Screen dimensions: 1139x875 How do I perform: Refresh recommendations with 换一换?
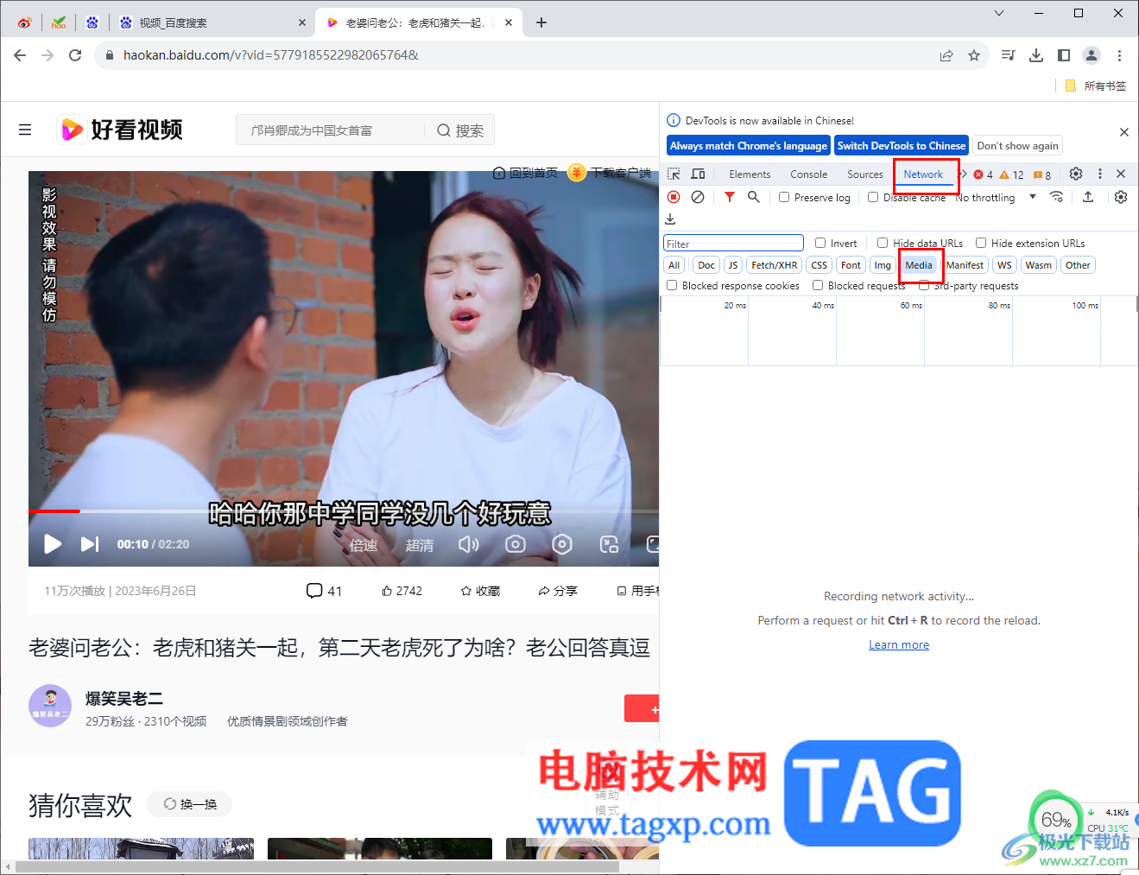[190, 804]
